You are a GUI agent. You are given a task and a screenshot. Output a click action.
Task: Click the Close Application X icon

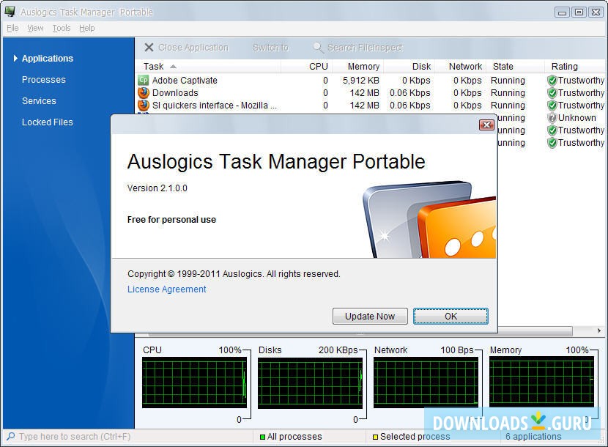(x=149, y=48)
